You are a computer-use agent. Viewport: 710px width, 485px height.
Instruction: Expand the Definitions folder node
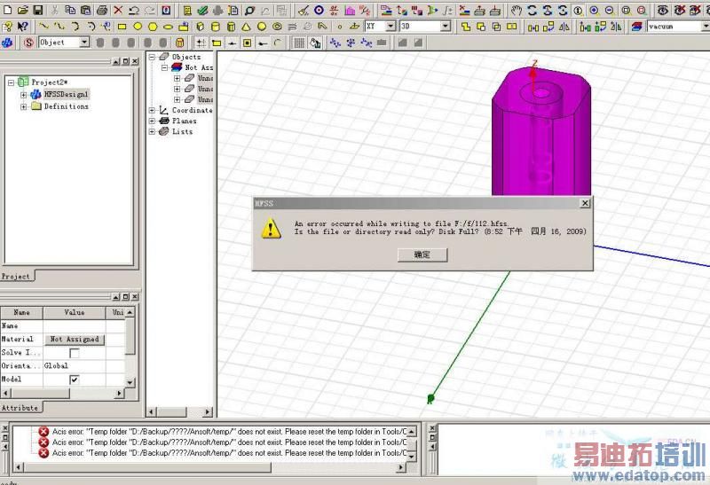coord(24,106)
